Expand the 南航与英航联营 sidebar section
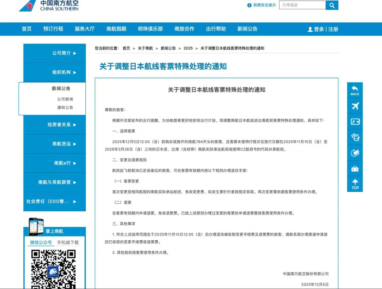The width and height of the screenshot is (382, 289). pyautogui.click(x=57, y=182)
